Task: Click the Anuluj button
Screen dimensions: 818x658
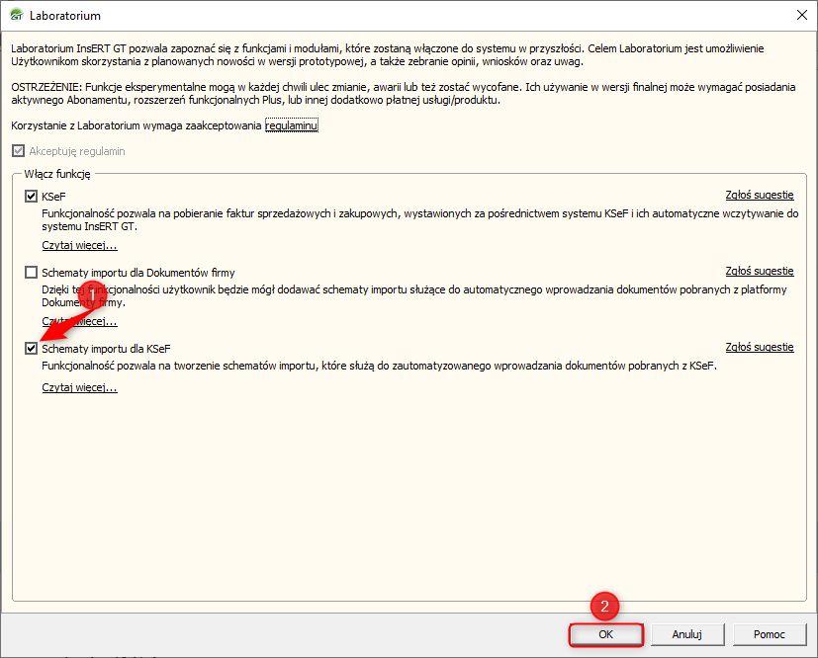Action: click(687, 634)
